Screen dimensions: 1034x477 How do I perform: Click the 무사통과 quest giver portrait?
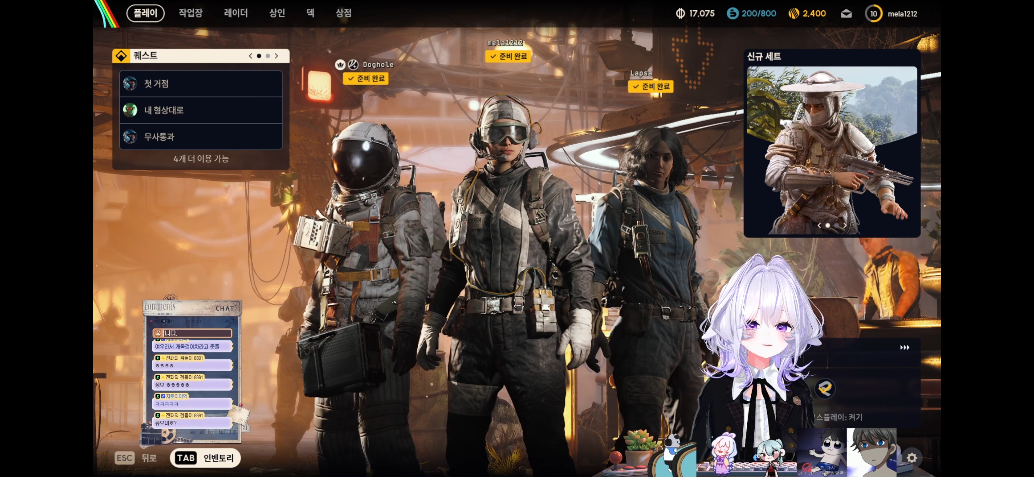click(x=130, y=137)
